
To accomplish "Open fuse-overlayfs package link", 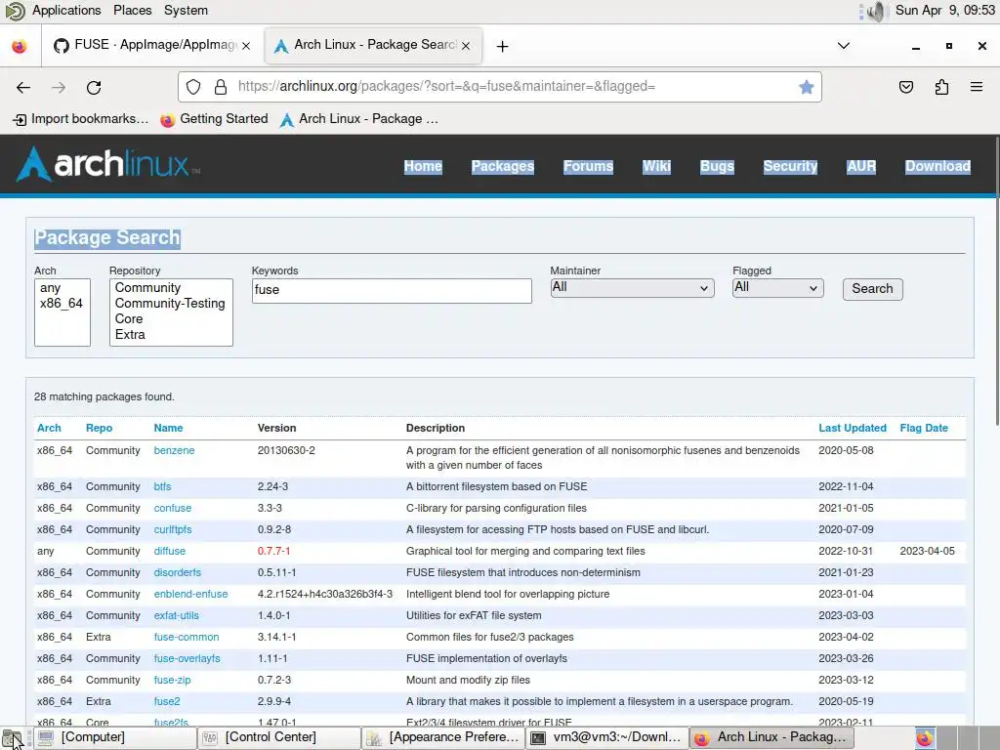I will [187, 658].
